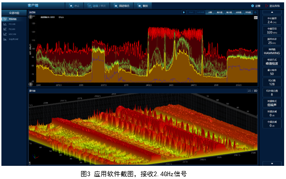The image size is (286, 179).
Task: Open the 峰值检波 detection mode selector
Action: [272, 62]
